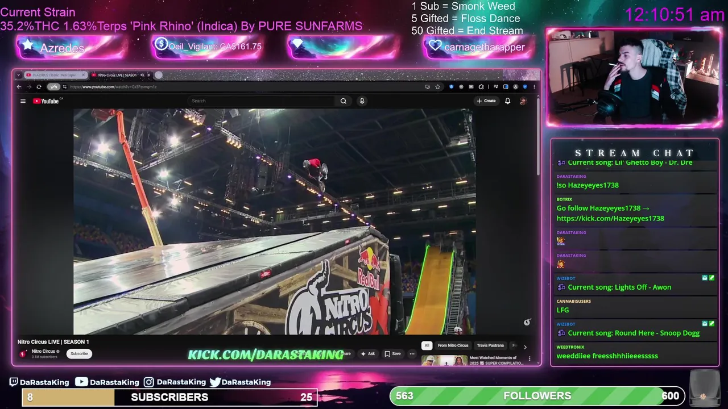Viewport: 728px width, 409px height.
Task: Click the Instagram DaRastaKing icon
Action: pyautogui.click(x=148, y=382)
